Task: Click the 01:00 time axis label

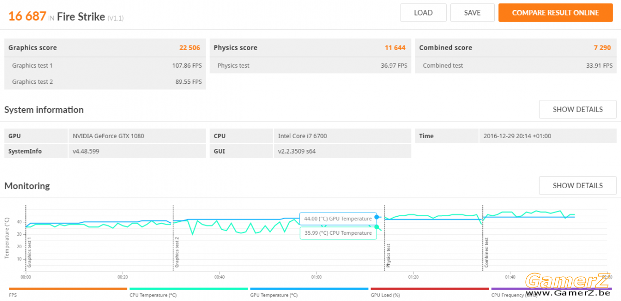Action: tap(316, 277)
